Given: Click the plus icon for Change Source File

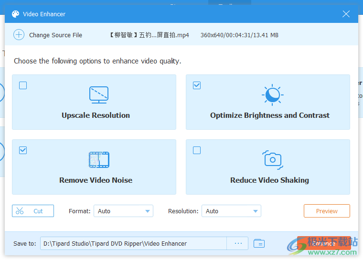Looking at the screenshot, I should pyautogui.click(x=19, y=35).
